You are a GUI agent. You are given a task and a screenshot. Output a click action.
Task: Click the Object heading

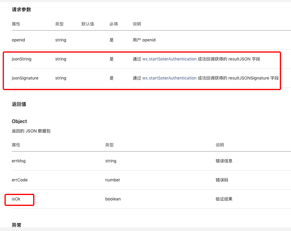[19, 121]
